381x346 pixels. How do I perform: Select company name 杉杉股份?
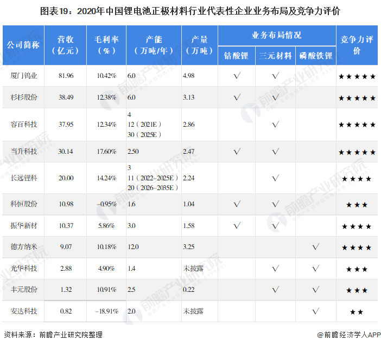[x=23, y=97]
